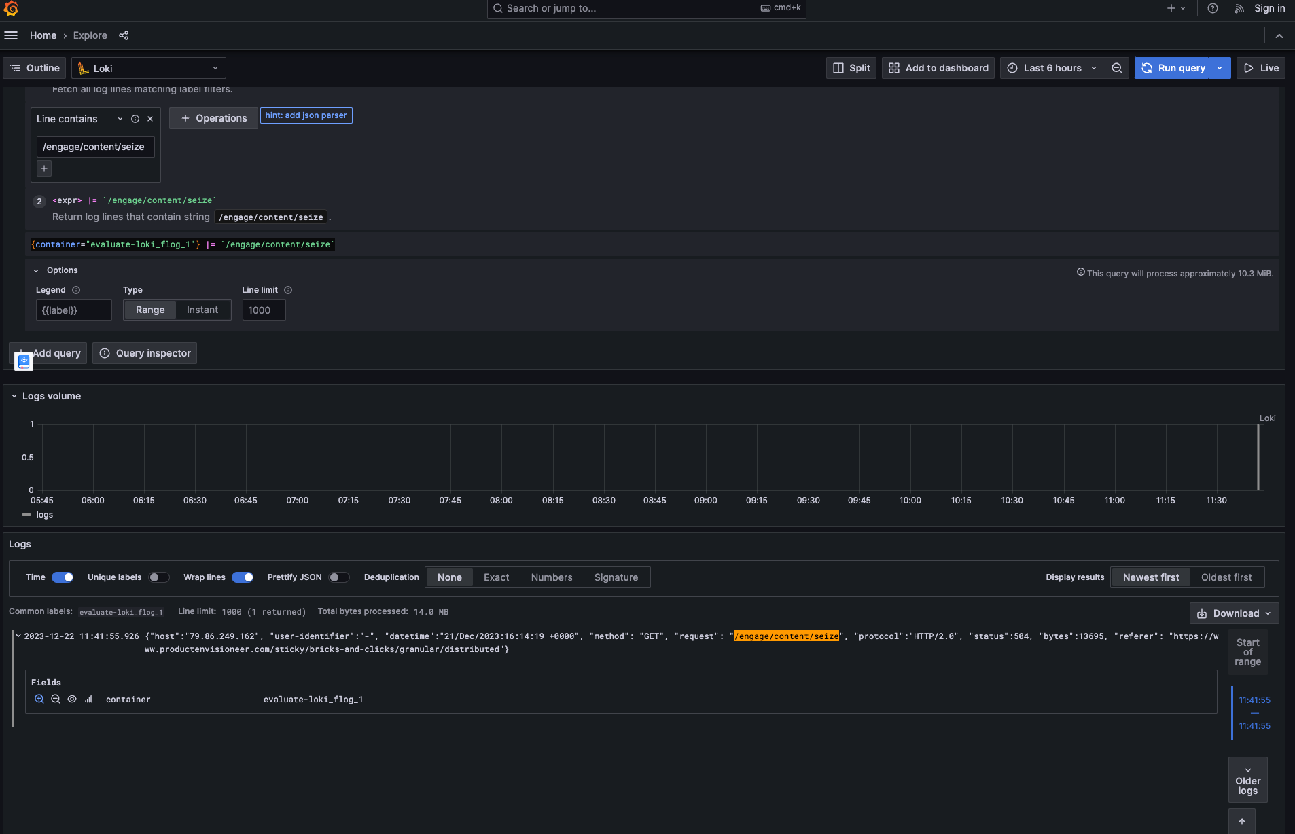Click the share Explore link icon
This screenshot has height=834, width=1295.
tap(124, 35)
